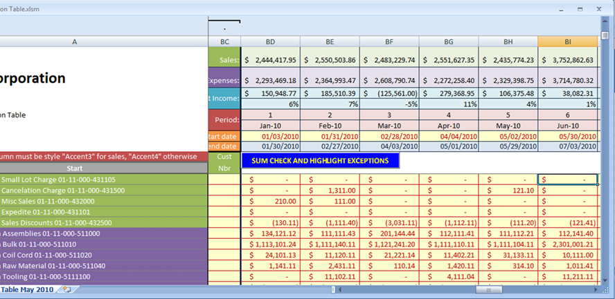This screenshot has width=615, height=299.
Task: Close the workbook window with the X
Action: click(x=599, y=9)
